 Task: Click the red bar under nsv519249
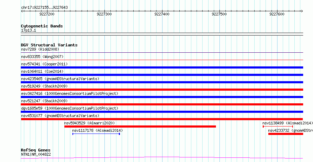click(x=162, y=90)
